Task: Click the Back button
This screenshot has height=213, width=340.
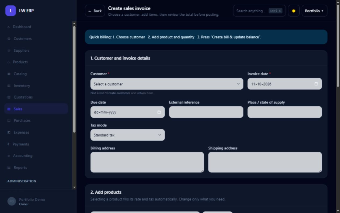Action: (x=95, y=11)
